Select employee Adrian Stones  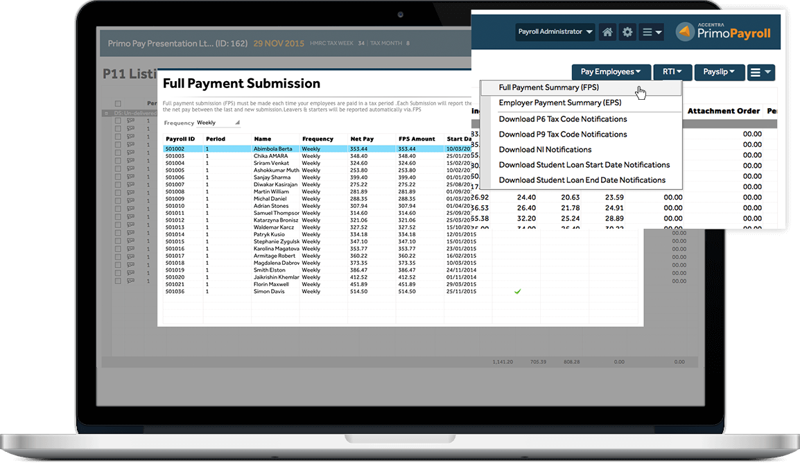tap(271, 206)
